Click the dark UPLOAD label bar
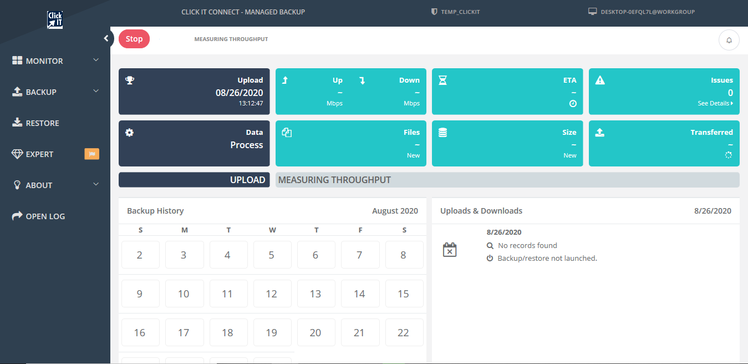The image size is (748, 364). coord(194,180)
